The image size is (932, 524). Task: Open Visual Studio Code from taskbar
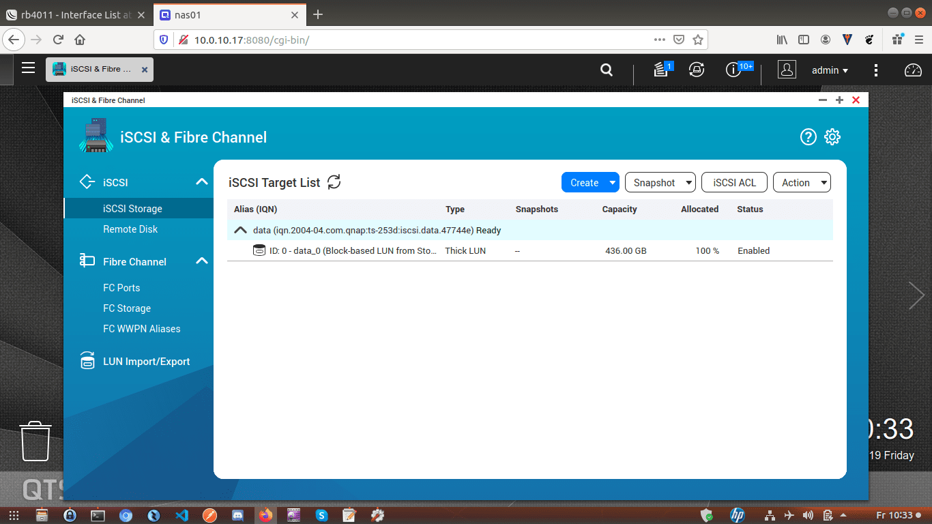[x=181, y=515]
